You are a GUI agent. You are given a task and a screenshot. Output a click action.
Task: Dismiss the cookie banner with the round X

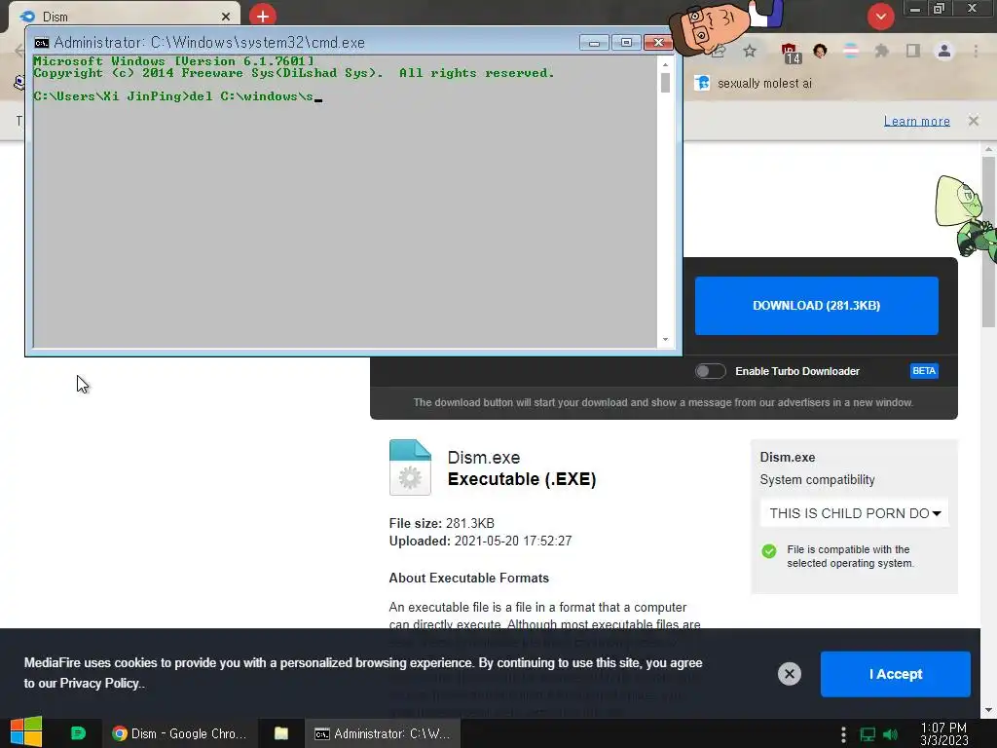(x=789, y=674)
